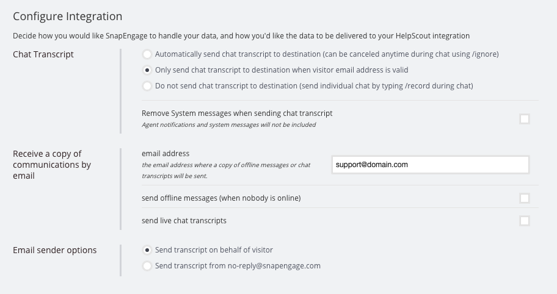The image size is (557, 294).
Task: Click the "Agent notifications and system messages" note
Action: click(228, 125)
